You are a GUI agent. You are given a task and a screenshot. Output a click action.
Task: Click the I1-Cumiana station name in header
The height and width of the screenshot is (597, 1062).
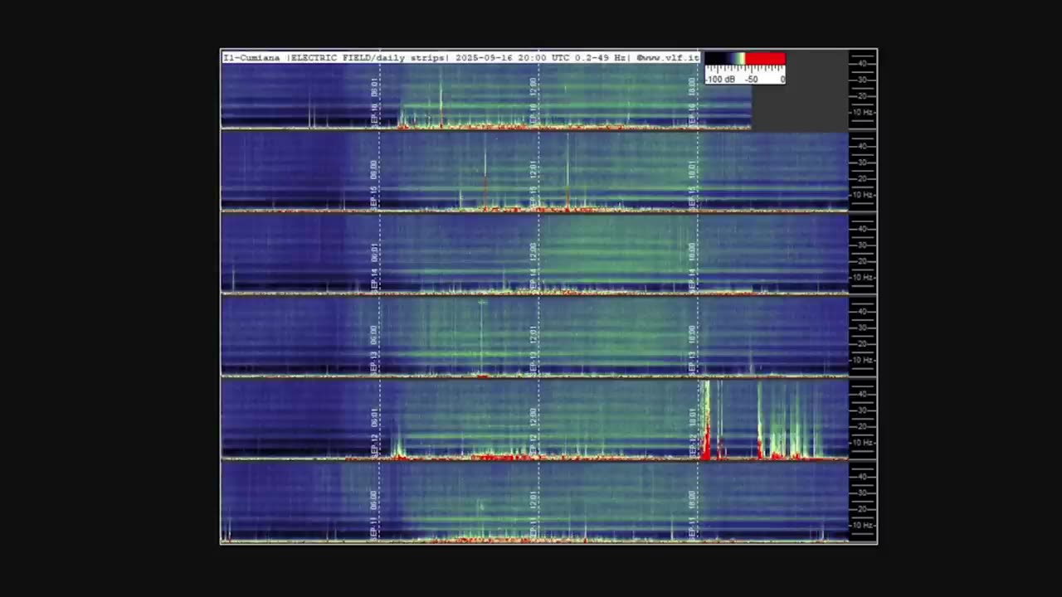point(252,58)
